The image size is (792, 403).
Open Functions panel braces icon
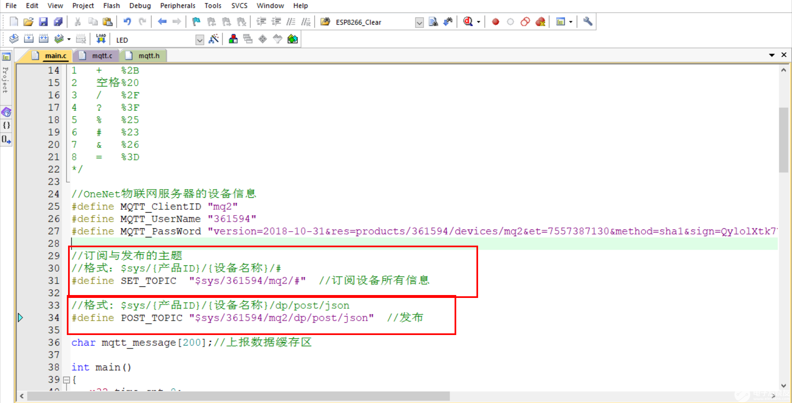click(6, 125)
